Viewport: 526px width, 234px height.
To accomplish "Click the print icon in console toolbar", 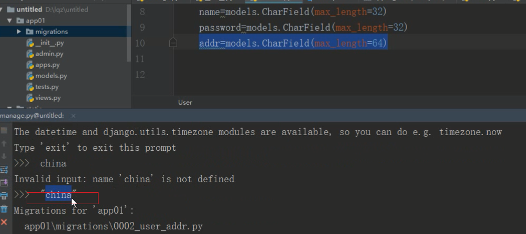I will (4, 196).
